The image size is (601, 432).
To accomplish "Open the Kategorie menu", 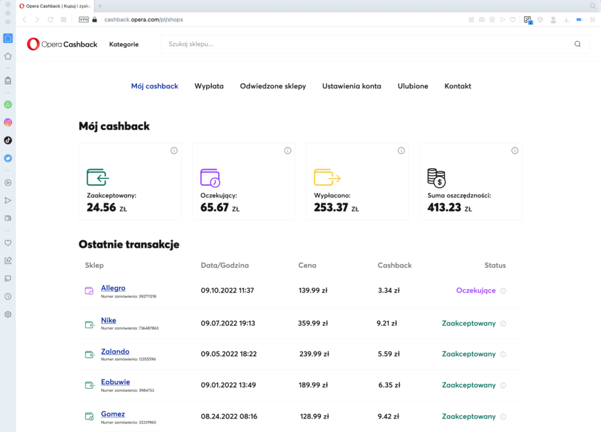I will (x=124, y=44).
